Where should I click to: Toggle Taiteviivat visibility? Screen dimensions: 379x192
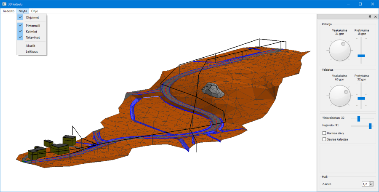click(32, 37)
